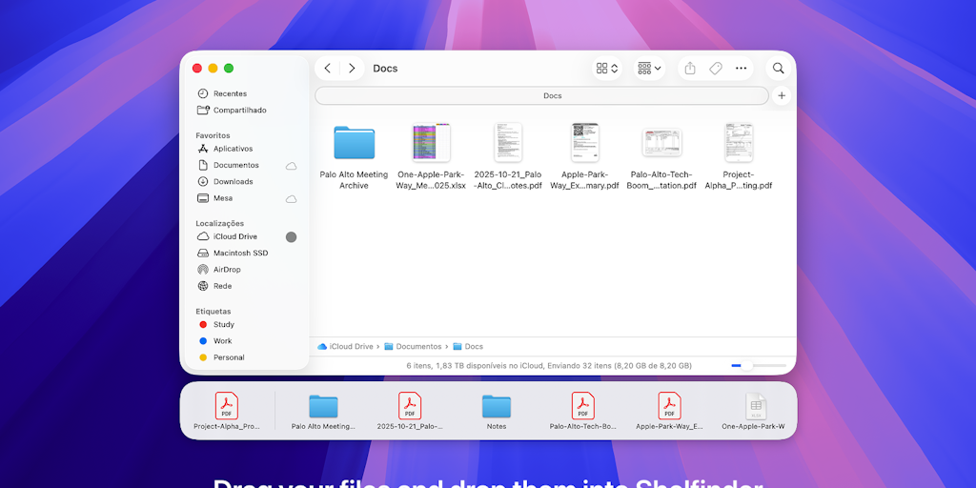Screen dimensions: 976x488
Task: Open the more actions ellipsis menu
Action: 742,69
